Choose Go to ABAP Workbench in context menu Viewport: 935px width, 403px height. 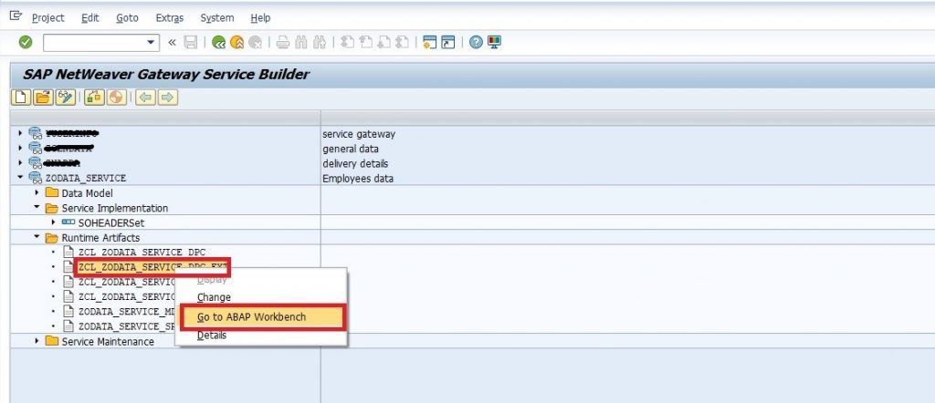tap(251, 316)
